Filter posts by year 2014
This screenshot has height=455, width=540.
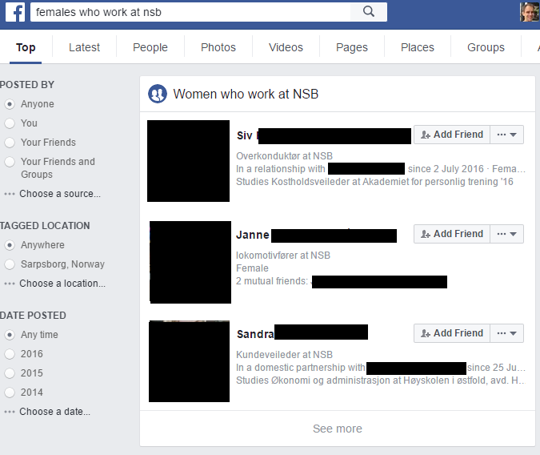(10, 393)
